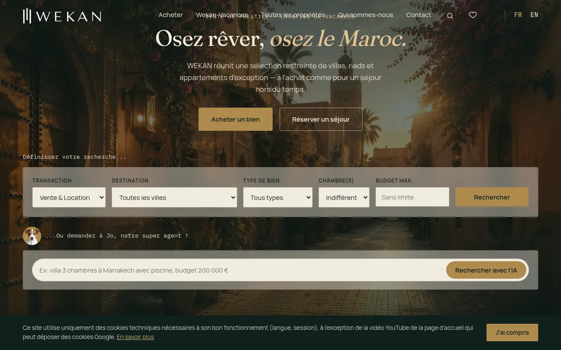Click the text ...Ou demandez à Jo, notre super agent !
Screen dimensions: 561x350
coord(117,235)
